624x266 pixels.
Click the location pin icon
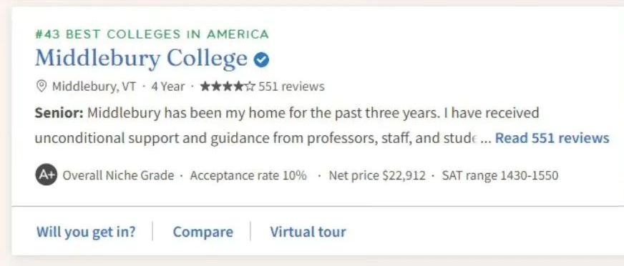(41, 86)
